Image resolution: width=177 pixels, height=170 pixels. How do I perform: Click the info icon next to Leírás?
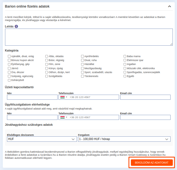tap(16, 26)
